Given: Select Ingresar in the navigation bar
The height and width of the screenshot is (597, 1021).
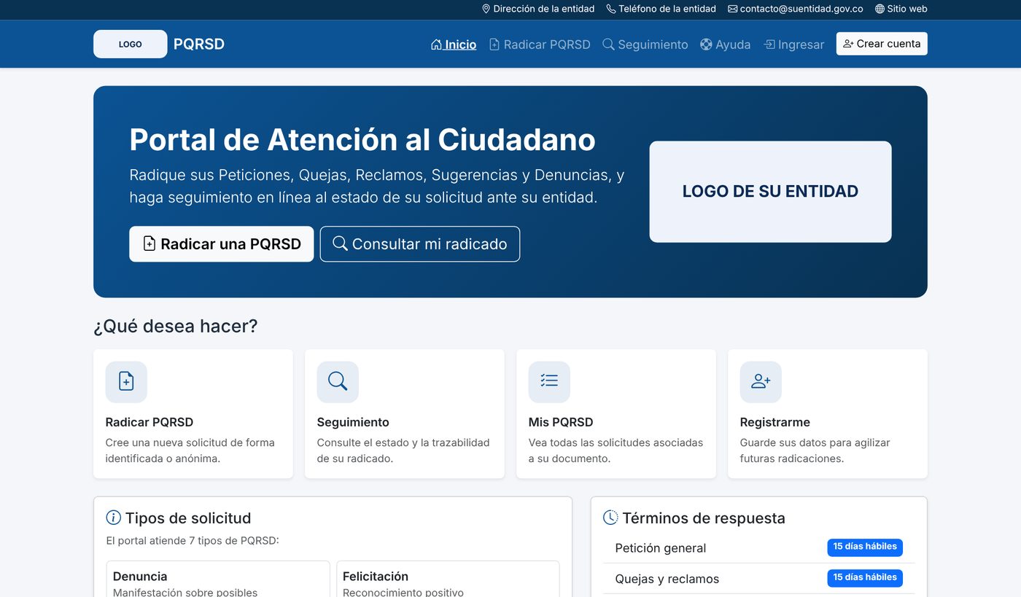Looking at the screenshot, I should click(793, 44).
